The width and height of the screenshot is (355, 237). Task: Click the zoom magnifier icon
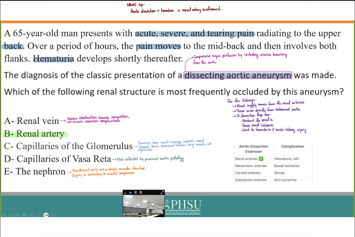(32, 214)
